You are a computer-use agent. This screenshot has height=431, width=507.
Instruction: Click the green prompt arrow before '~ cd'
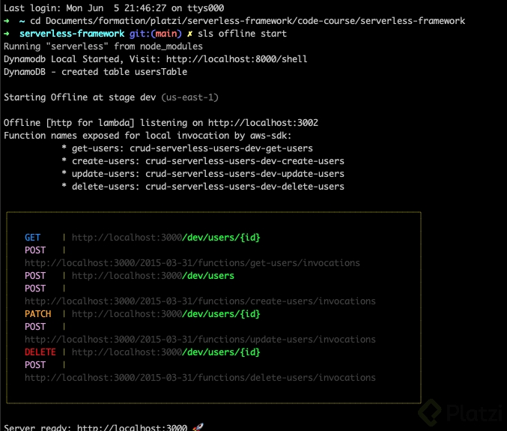click(7, 21)
